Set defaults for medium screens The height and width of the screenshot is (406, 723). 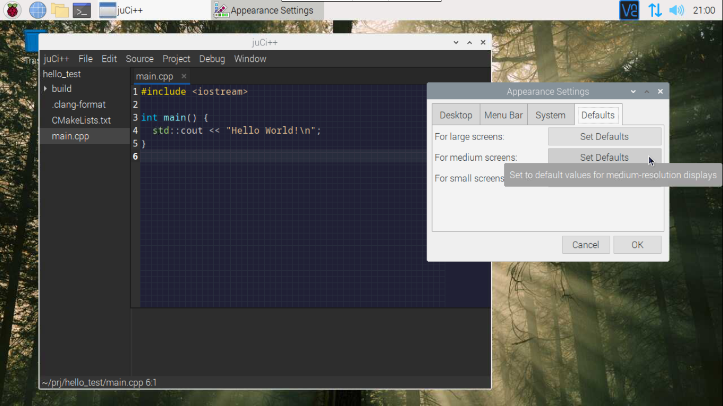click(x=604, y=157)
